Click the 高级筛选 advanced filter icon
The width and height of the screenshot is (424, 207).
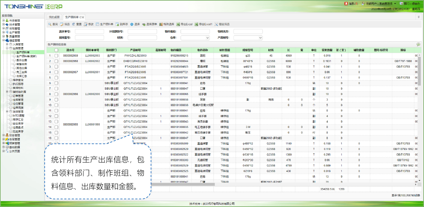coord(216,24)
